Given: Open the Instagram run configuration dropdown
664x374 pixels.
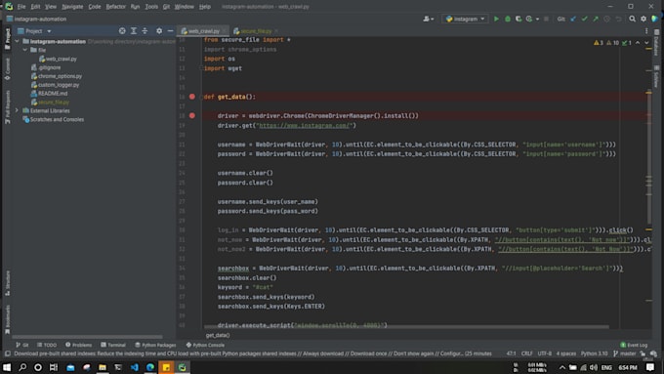Looking at the screenshot, I should [x=465, y=19].
